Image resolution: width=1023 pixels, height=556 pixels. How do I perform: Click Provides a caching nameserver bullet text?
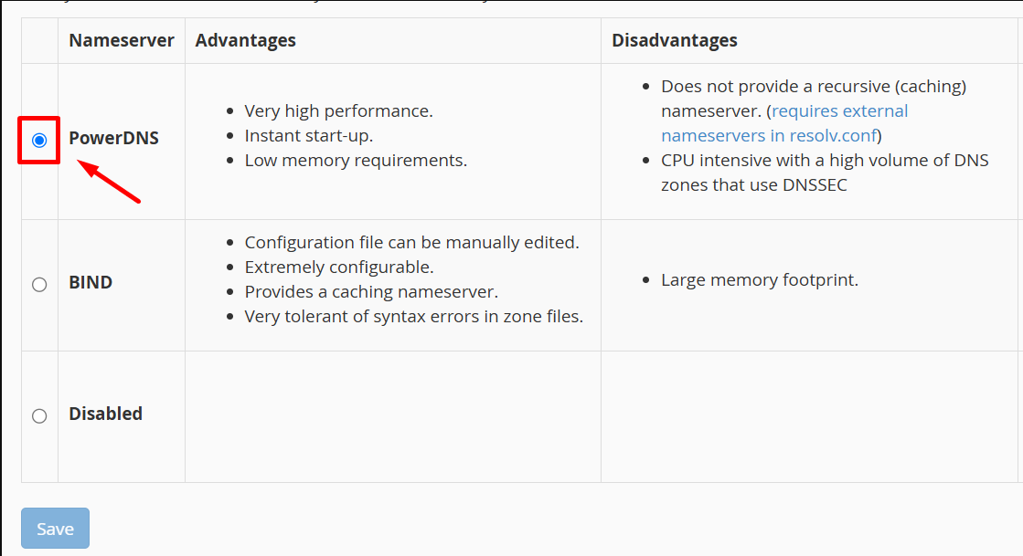pos(371,292)
